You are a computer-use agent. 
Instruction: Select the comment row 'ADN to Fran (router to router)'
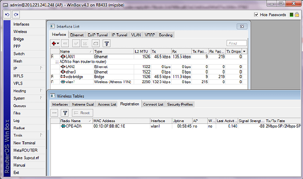[149, 62]
